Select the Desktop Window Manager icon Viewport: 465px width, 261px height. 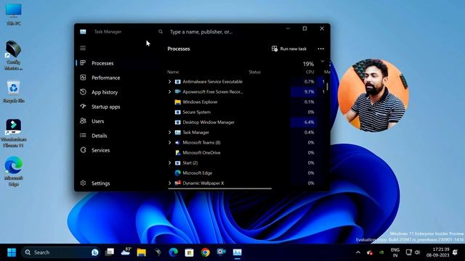(x=177, y=123)
